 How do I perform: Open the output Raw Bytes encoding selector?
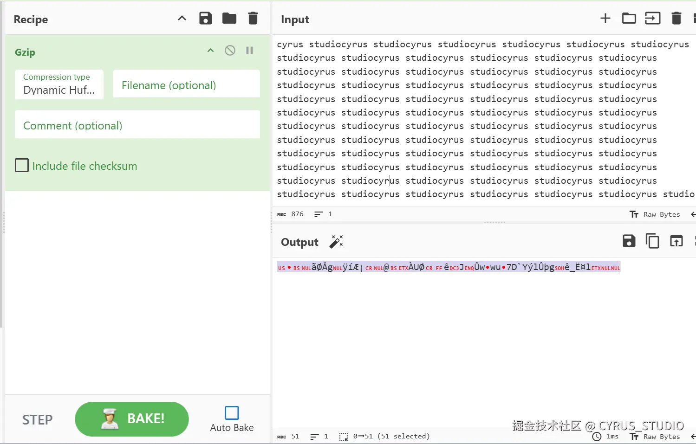coord(655,437)
